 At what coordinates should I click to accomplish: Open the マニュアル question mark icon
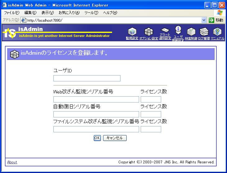[217, 32]
